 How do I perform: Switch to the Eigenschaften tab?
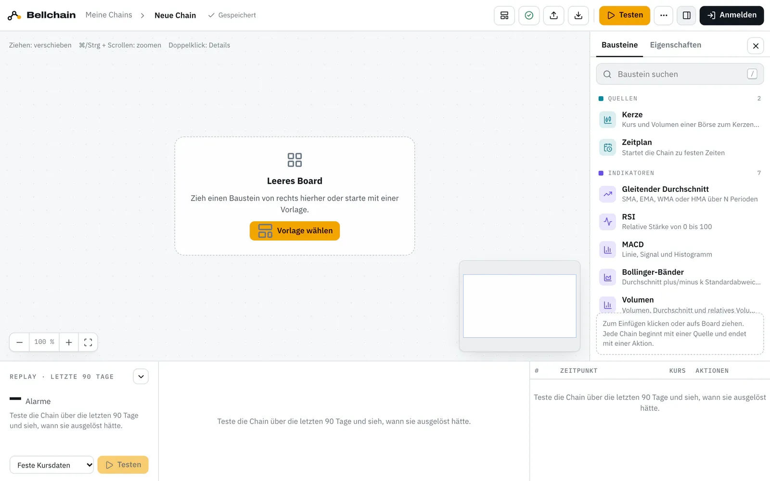[676, 45]
